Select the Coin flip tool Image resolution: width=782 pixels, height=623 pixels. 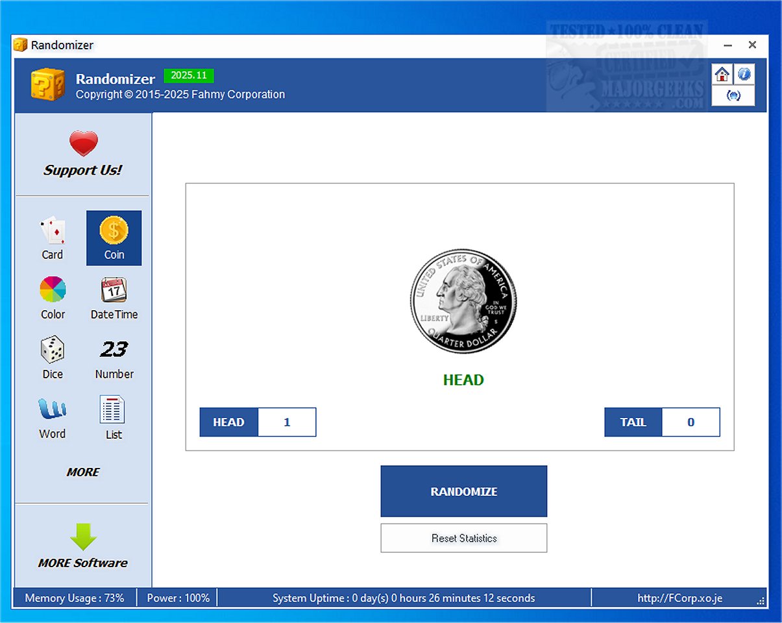[x=114, y=238]
